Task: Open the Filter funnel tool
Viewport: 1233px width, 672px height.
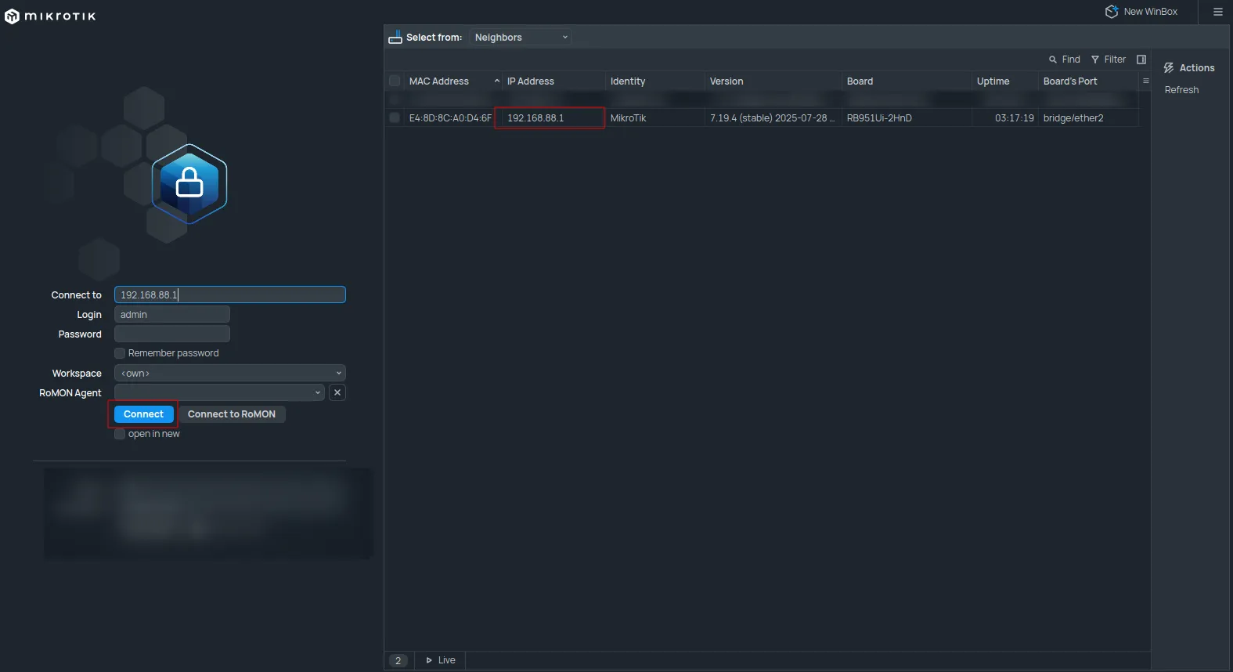Action: (1095, 60)
